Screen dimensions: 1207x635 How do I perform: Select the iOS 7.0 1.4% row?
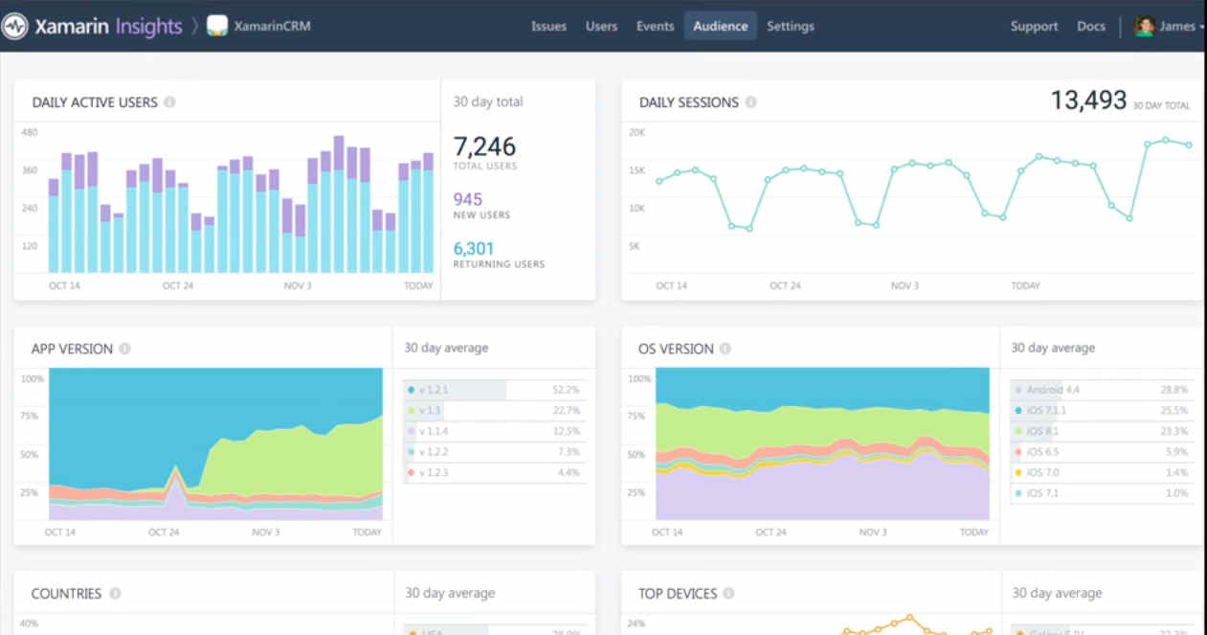coord(1101,472)
